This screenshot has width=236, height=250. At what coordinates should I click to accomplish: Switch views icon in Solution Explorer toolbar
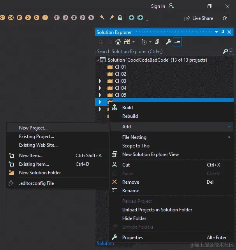127,42
